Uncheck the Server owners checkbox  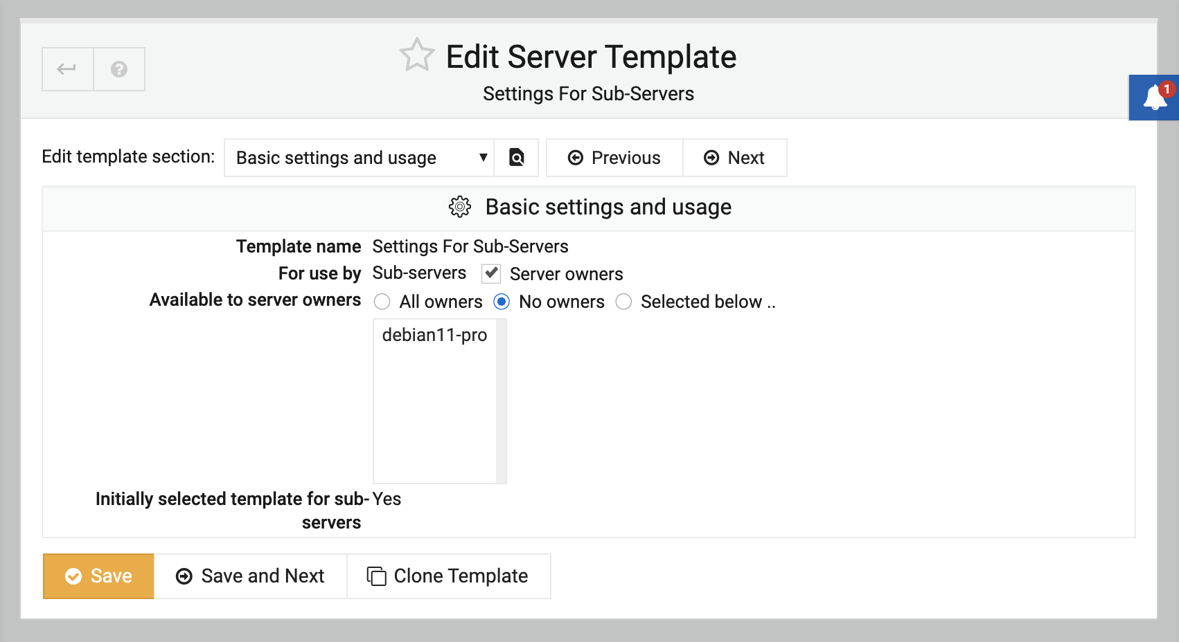[490, 274]
